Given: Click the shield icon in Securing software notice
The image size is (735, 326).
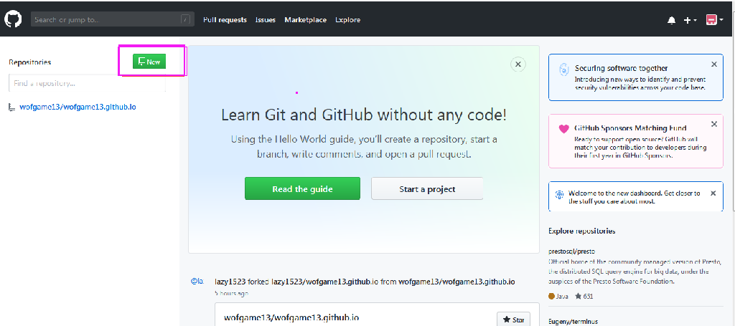Looking at the screenshot, I should tap(564, 69).
